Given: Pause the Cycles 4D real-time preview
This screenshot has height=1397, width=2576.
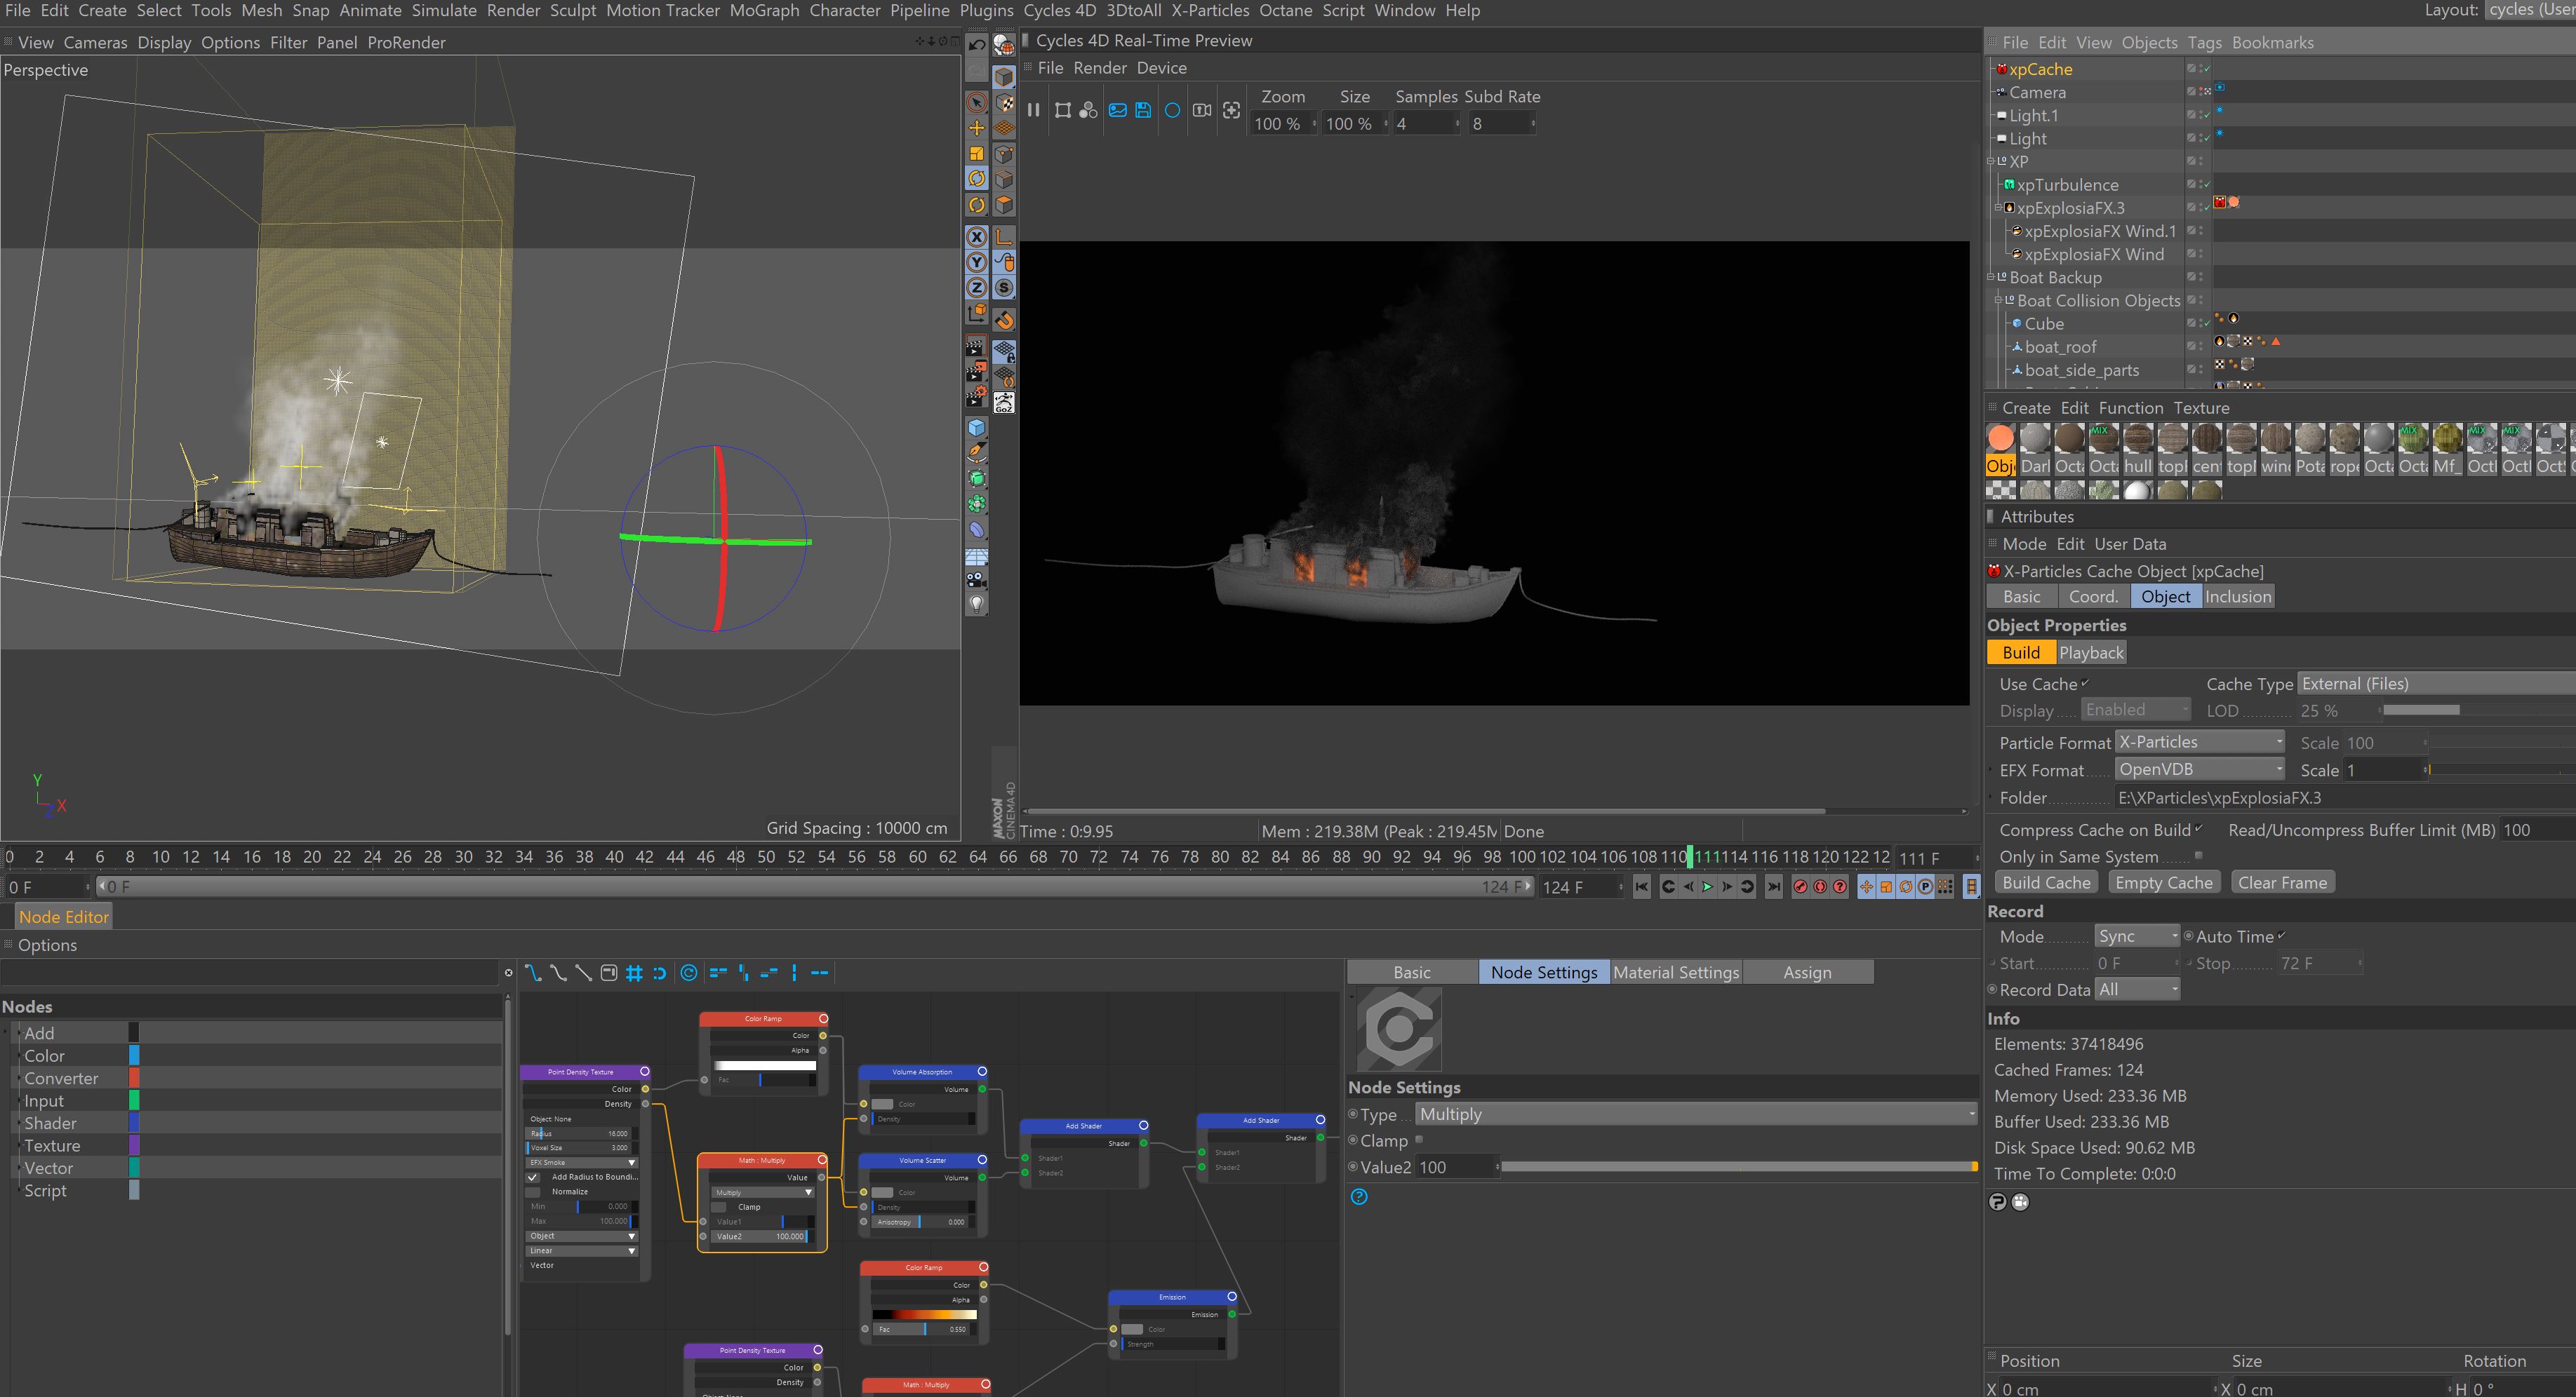Looking at the screenshot, I should coord(1033,110).
